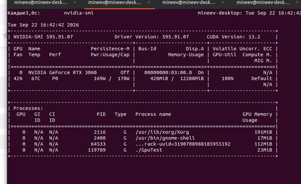Close the first terminal tab
The image size is (301, 184).
(x=74, y=3)
